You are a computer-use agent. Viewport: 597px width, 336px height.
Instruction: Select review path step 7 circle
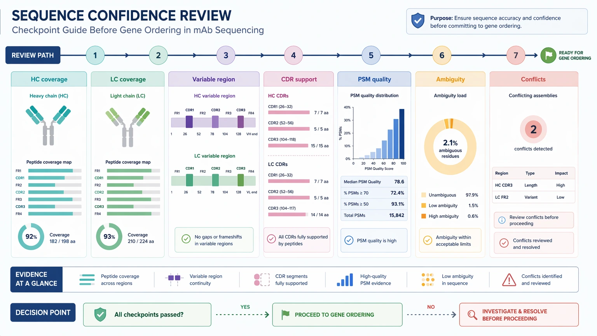point(516,55)
